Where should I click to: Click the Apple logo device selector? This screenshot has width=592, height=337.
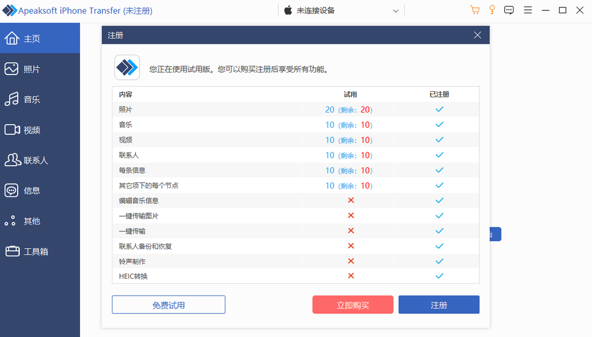tap(289, 10)
